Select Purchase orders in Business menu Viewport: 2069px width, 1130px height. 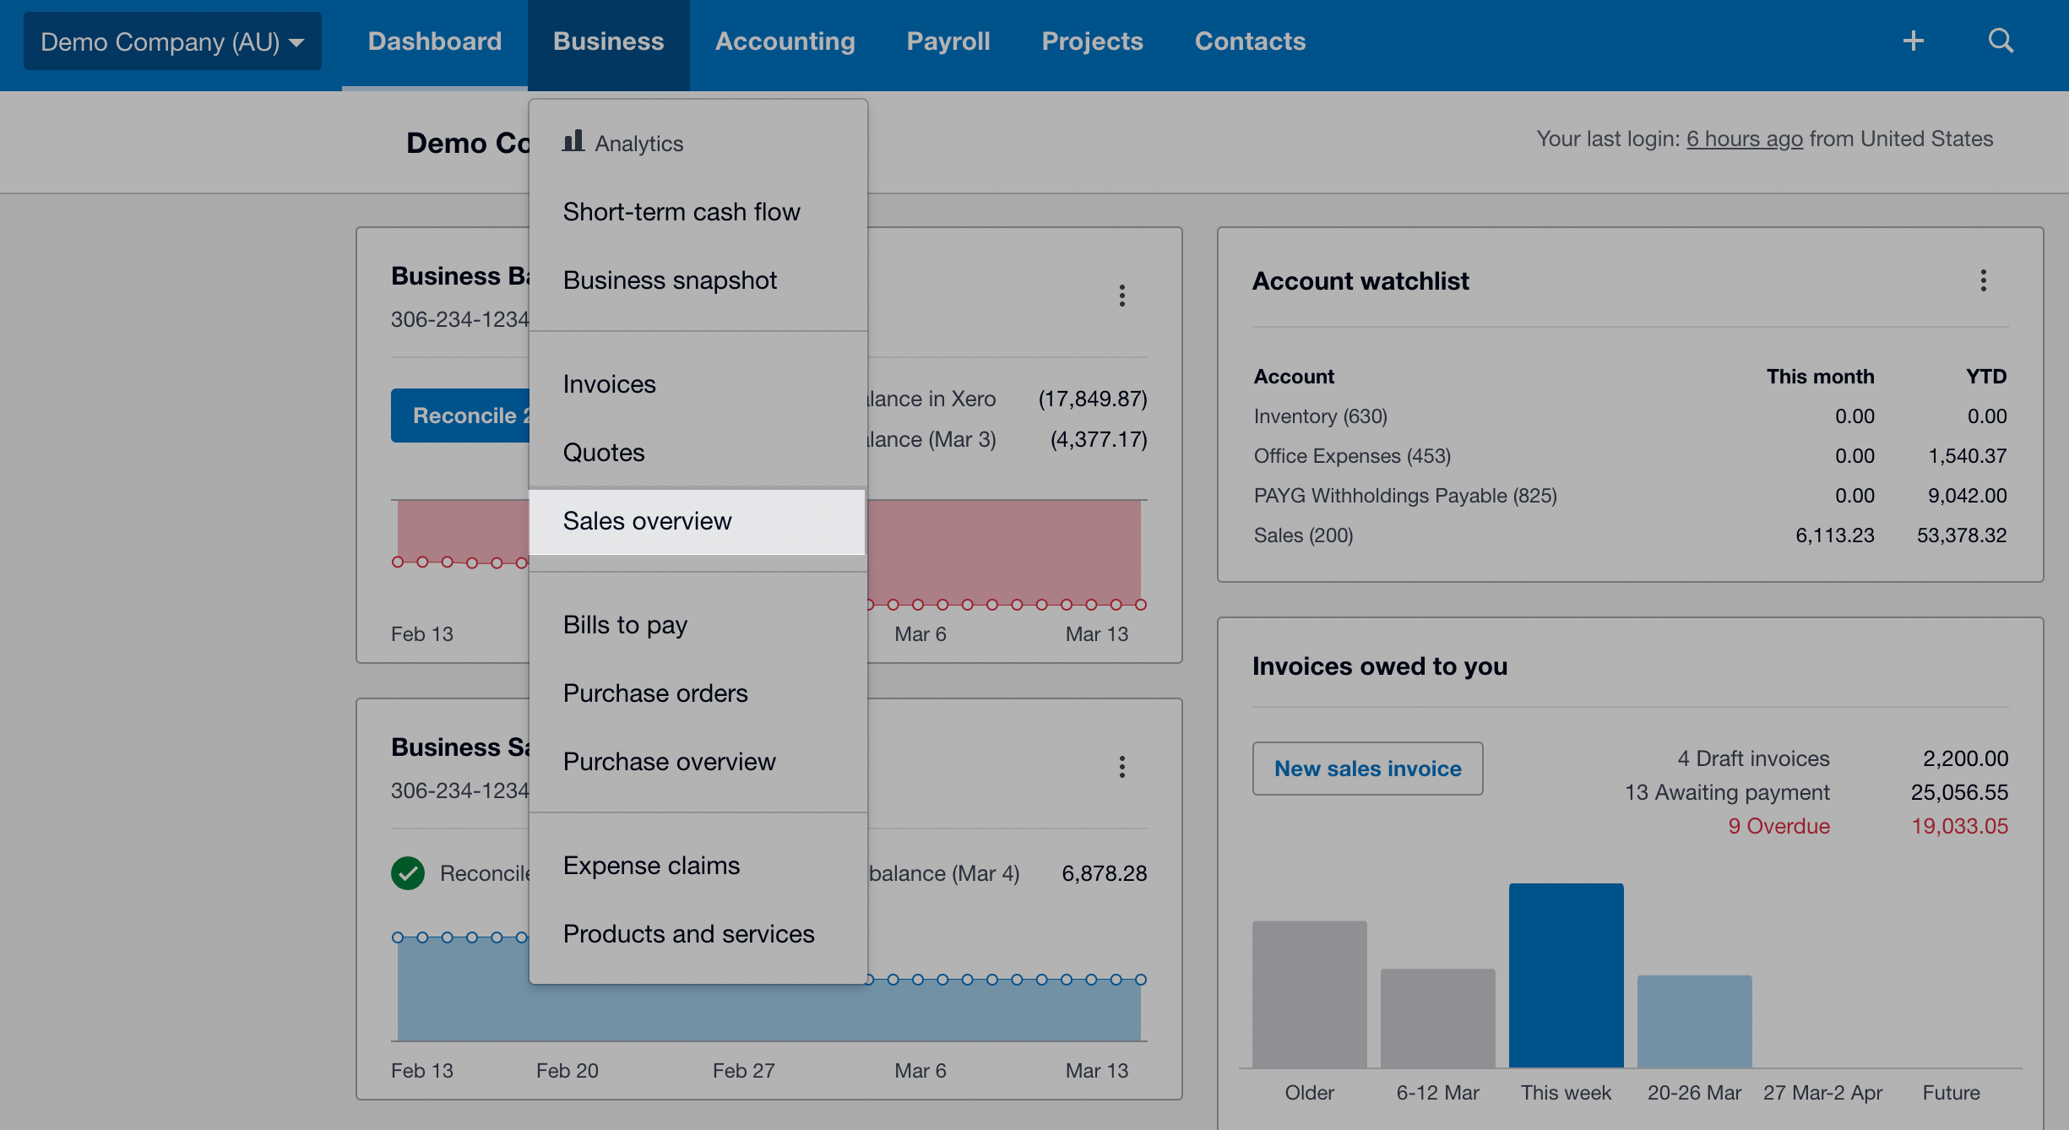coord(655,693)
